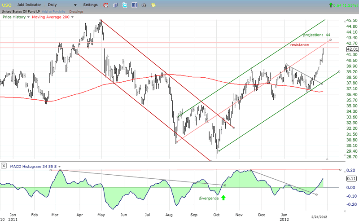
Task: Click the USO ticker symbol field
Action: click(8, 4)
